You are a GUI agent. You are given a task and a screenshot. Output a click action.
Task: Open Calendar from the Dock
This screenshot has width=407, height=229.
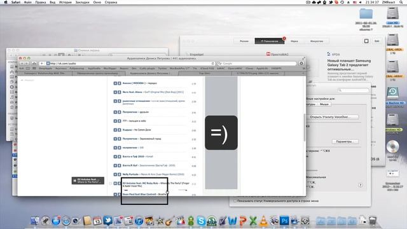(x=97, y=221)
